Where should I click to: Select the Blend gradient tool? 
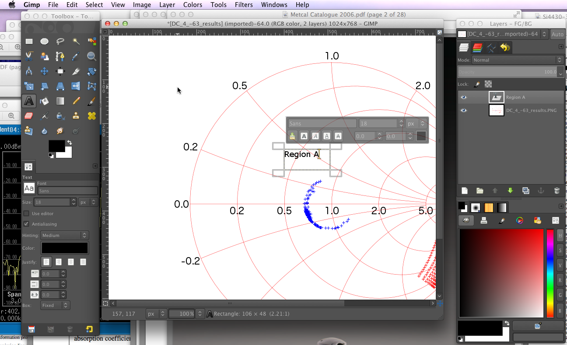pyautogui.click(x=60, y=101)
